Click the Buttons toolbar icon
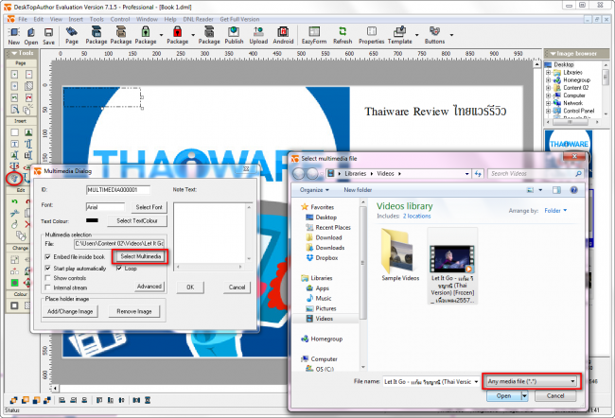This screenshot has width=615, height=418. [434, 35]
